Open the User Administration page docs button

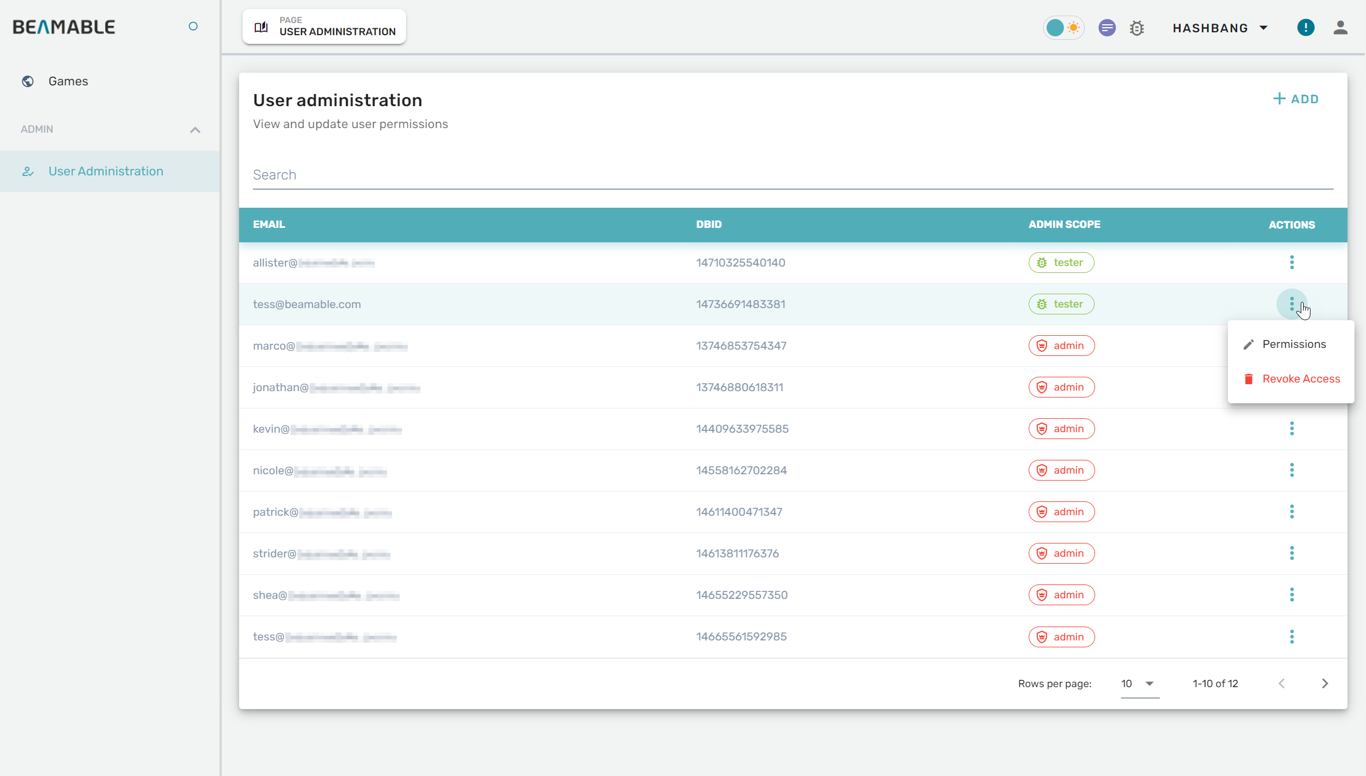324,27
